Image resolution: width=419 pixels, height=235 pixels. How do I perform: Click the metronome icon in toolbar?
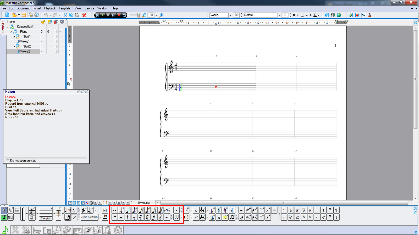pyautogui.click(x=370, y=15)
